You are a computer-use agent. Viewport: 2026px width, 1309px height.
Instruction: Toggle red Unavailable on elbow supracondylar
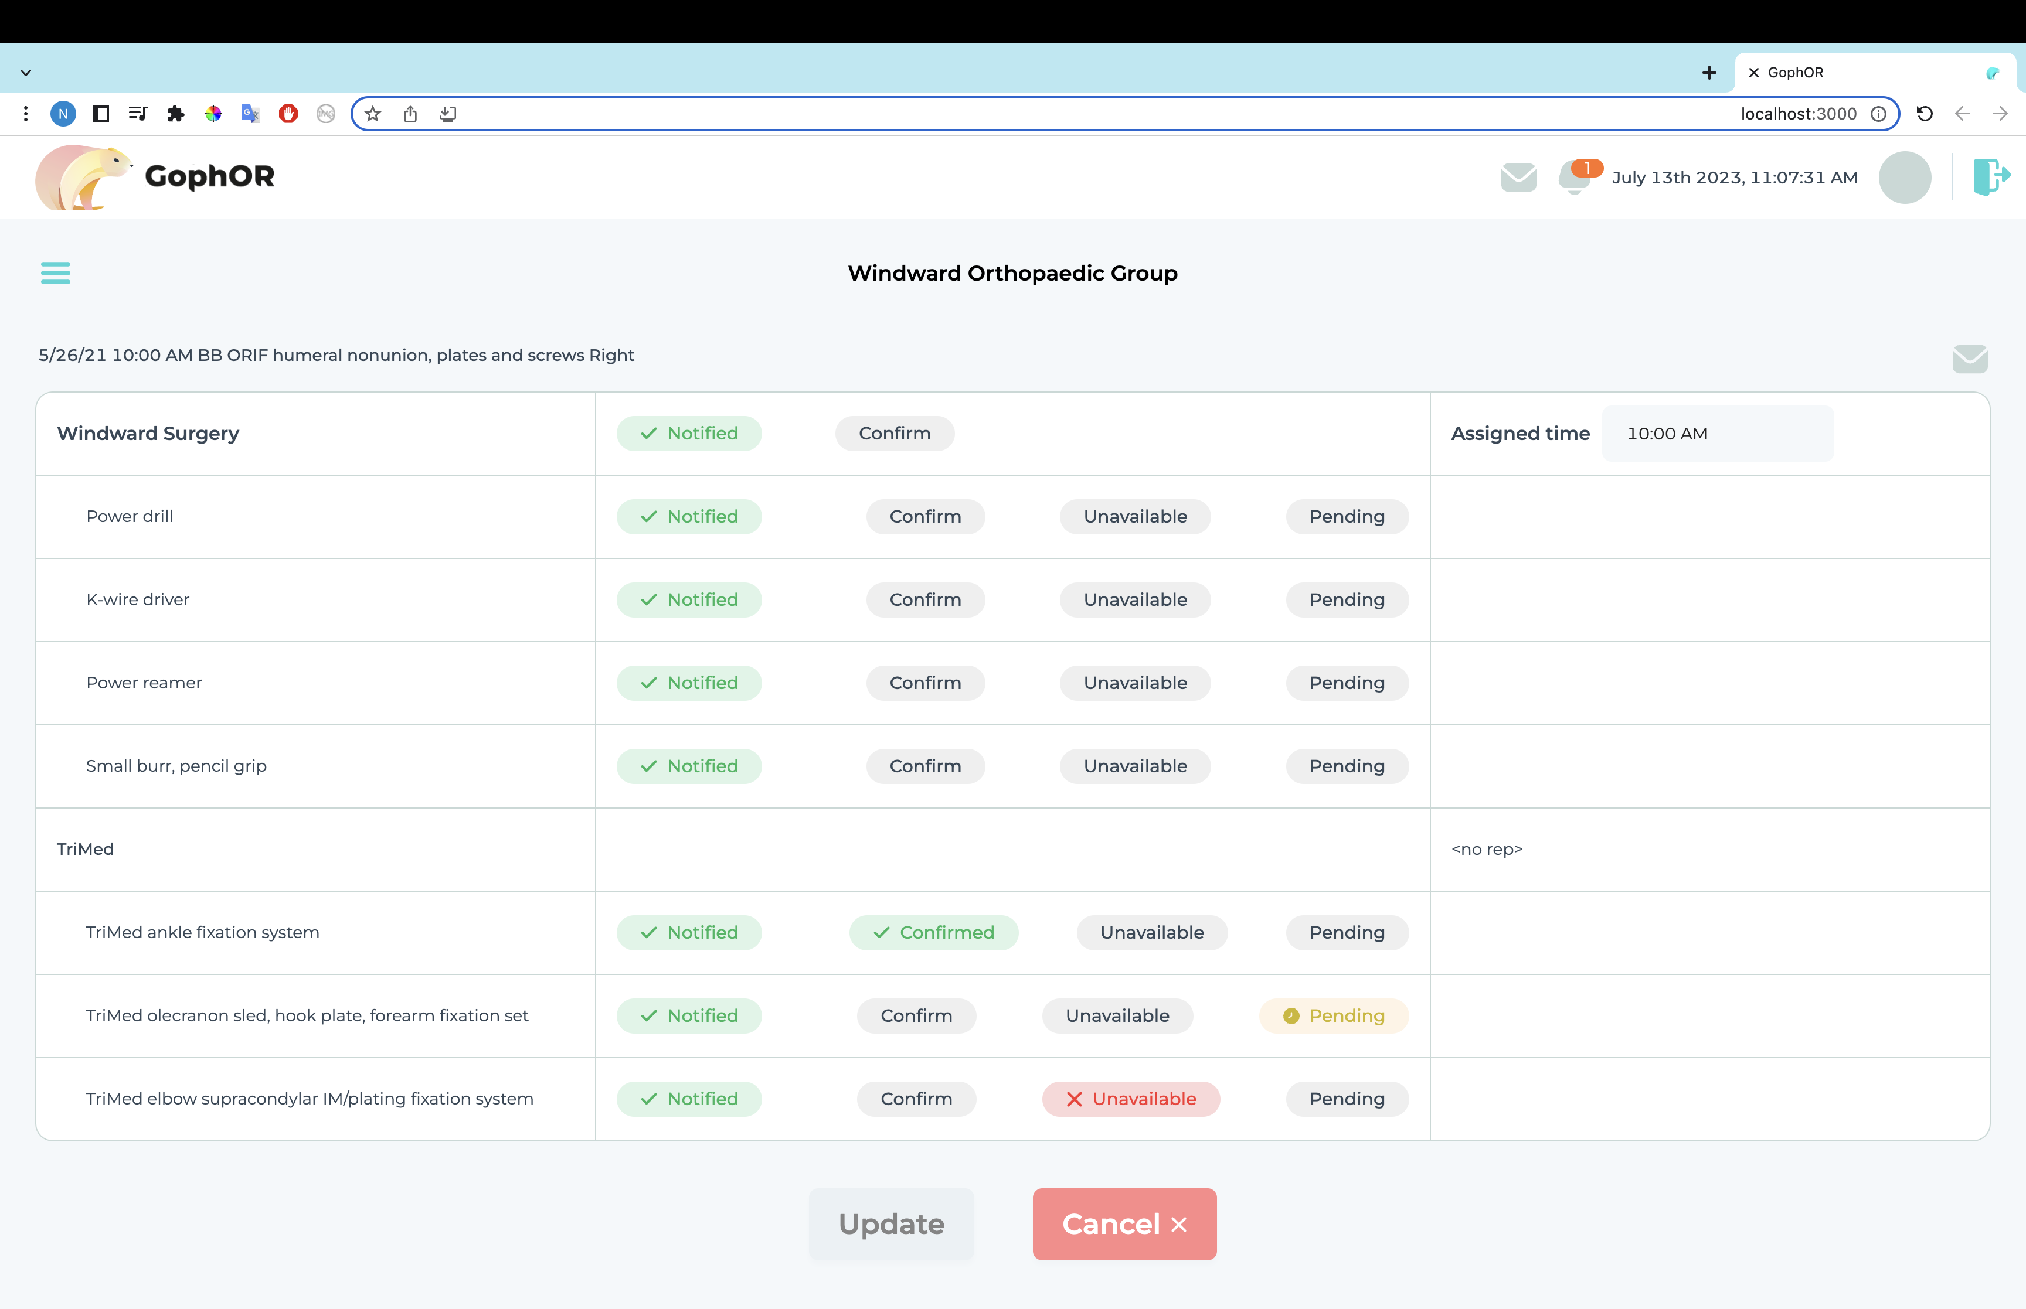click(x=1131, y=1099)
